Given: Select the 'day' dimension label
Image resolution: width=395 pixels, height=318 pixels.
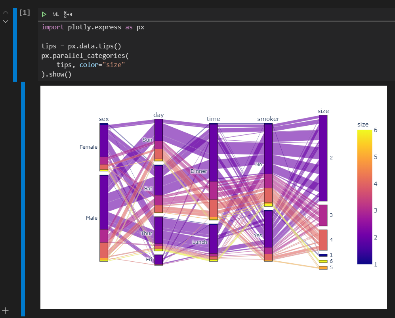Looking at the screenshot, I should [158, 115].
